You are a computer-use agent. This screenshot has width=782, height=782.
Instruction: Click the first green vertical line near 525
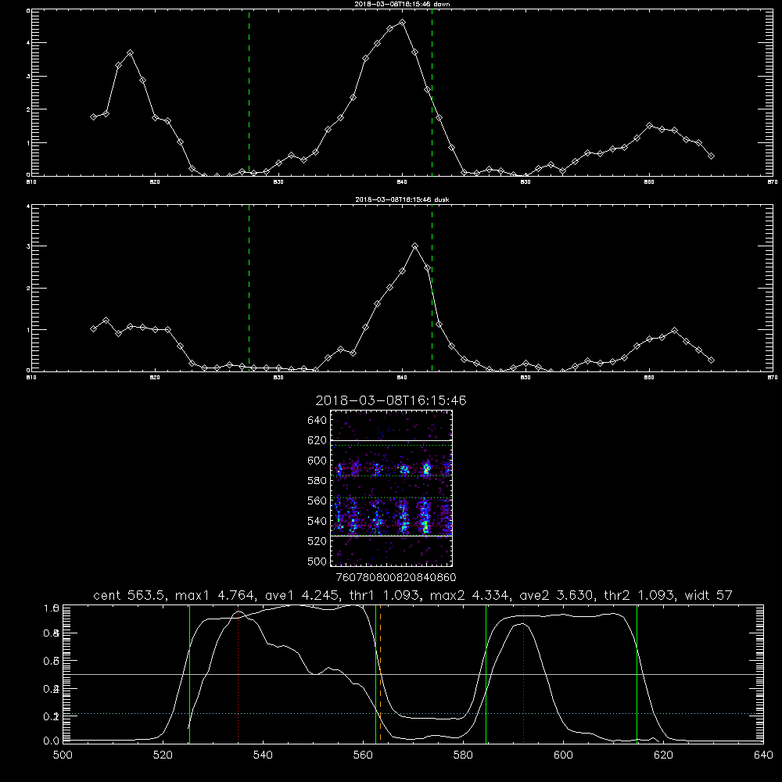[x=189, y=673]
